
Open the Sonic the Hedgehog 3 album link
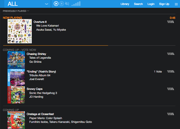(43, 93)
